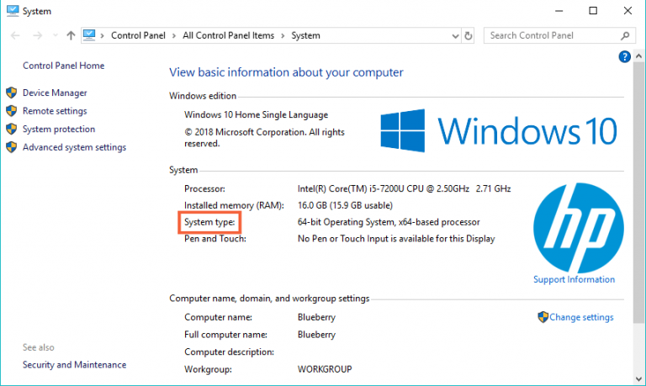The image size is (646, 386).
Task: Click the vertical scrollbar down arrow
Action: (x=639, y=380)
